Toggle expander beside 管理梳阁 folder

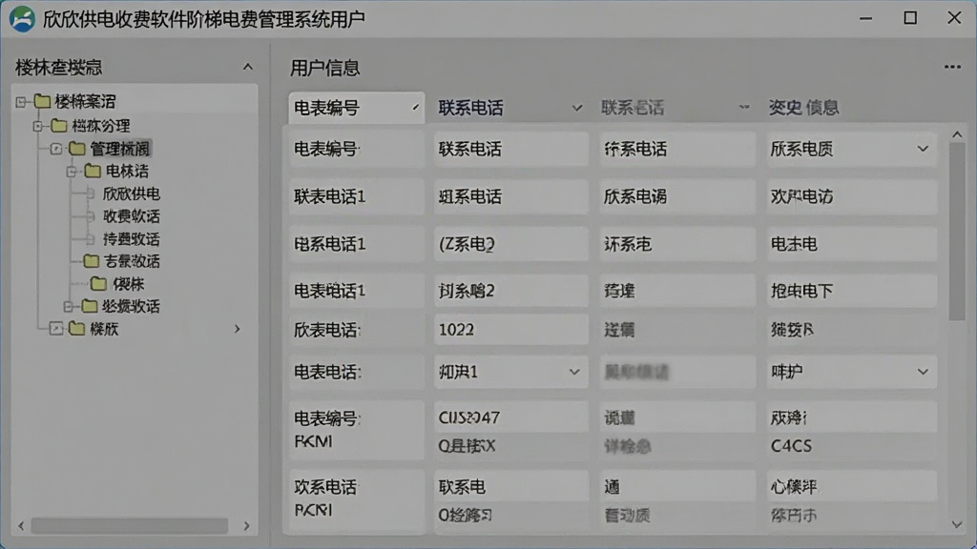point(56,149)
